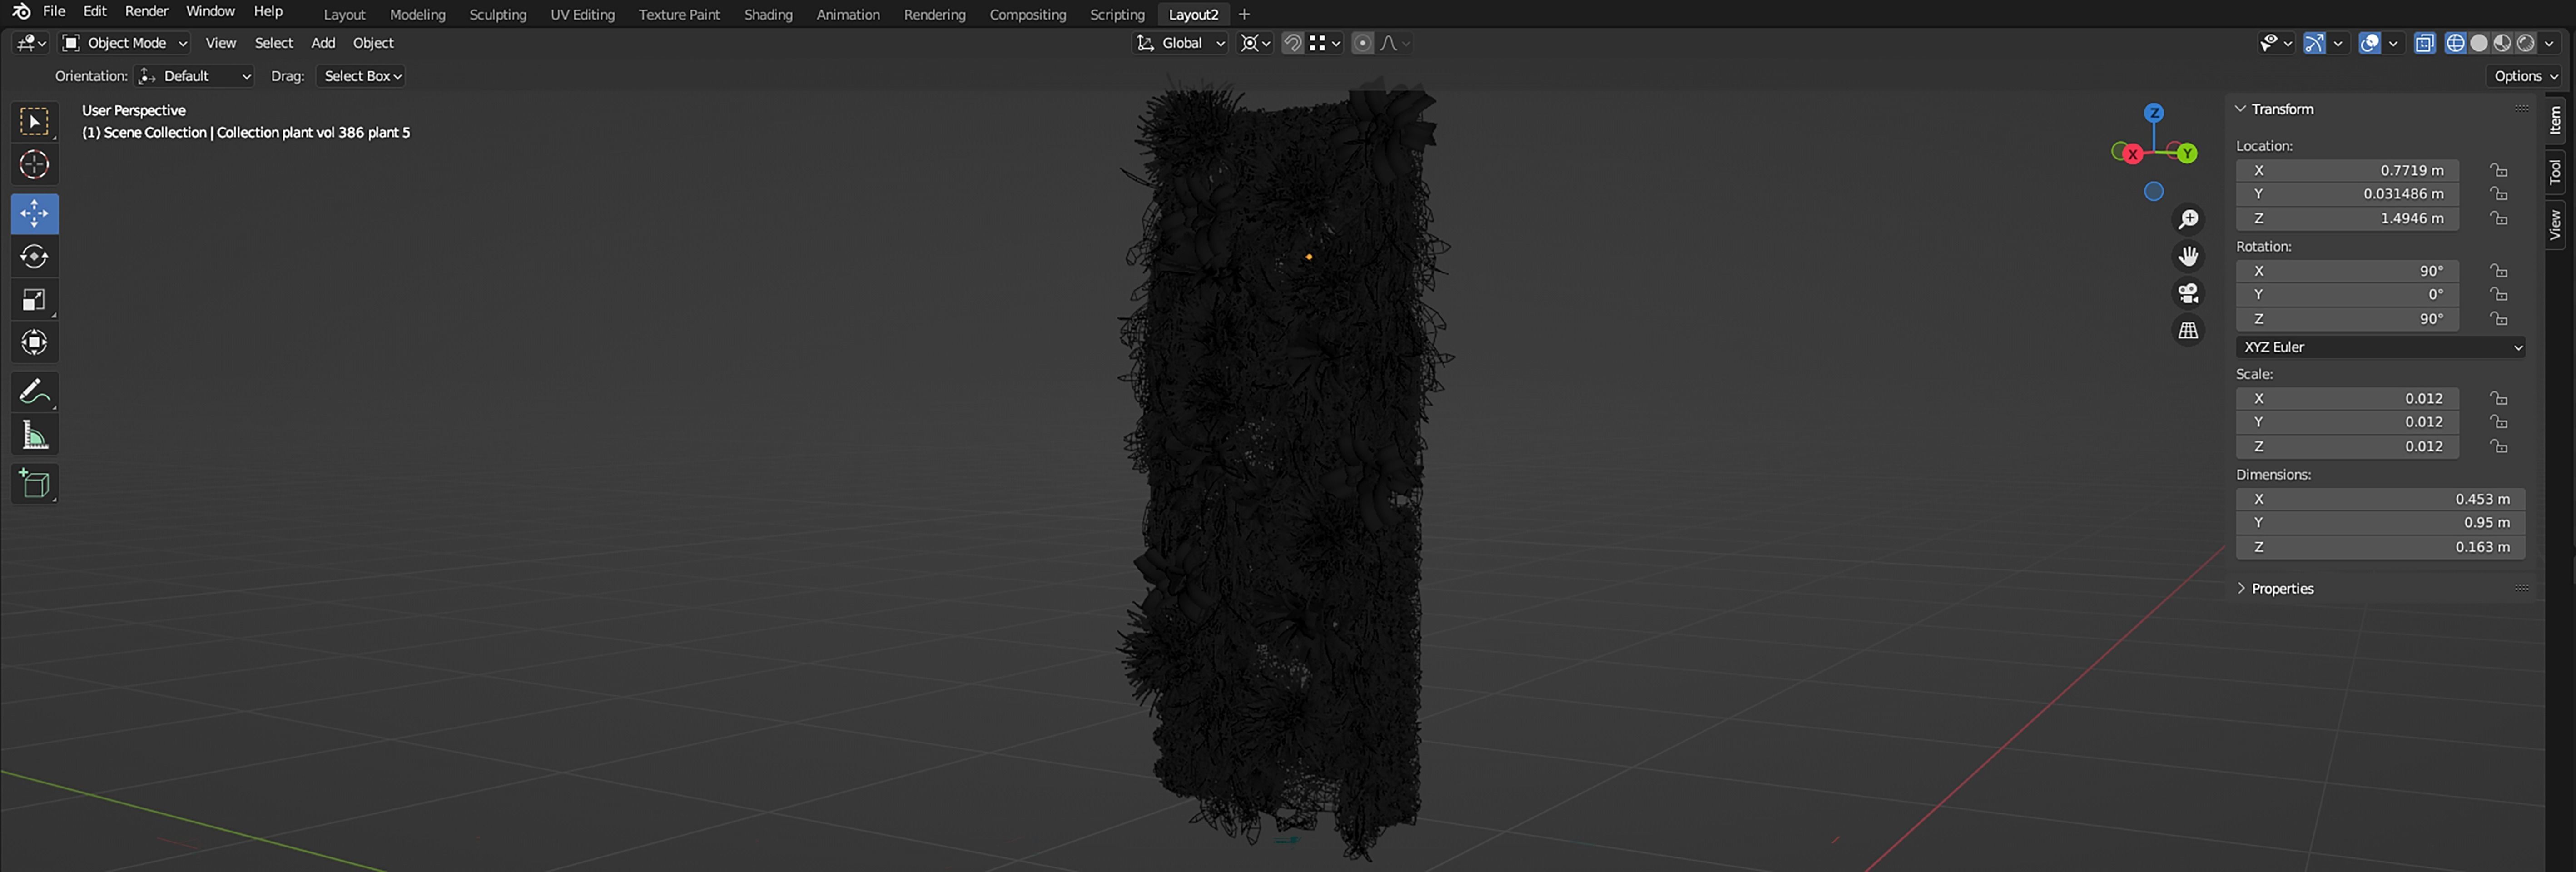Open Global transform orientation dropdown
The height and width of the screenshot is (872, 2576).
1180,43
